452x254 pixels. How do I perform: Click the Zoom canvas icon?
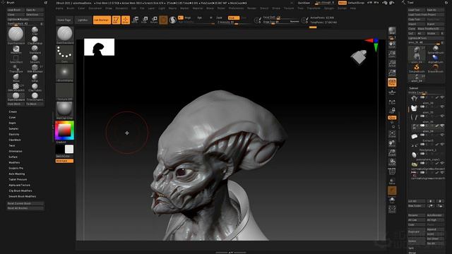[392, 54]
